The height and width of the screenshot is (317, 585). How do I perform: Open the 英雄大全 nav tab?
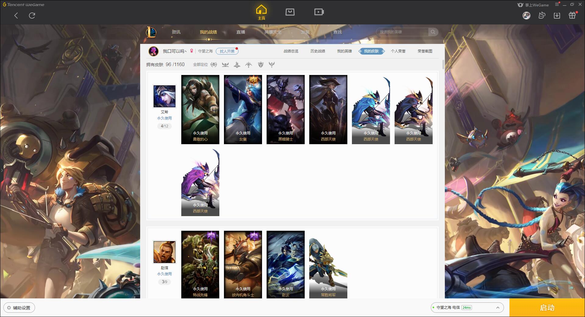[273, 32]
